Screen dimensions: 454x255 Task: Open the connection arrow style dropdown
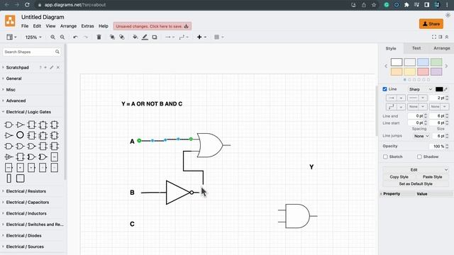170,37
